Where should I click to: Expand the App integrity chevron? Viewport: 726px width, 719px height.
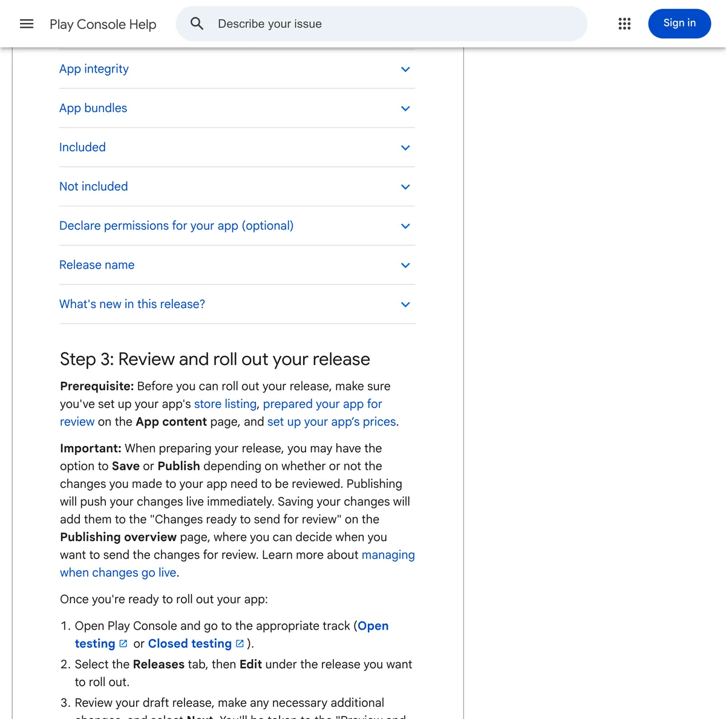pos(405,69)
